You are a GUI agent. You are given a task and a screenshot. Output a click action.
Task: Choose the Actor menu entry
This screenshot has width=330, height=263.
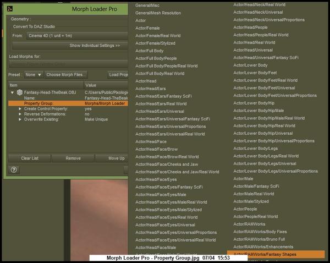[141, 20]
